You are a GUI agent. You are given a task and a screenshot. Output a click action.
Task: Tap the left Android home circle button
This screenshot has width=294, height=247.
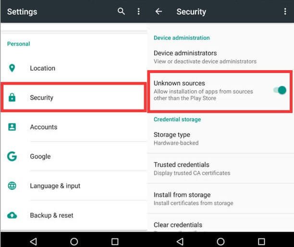pos(74,241)
